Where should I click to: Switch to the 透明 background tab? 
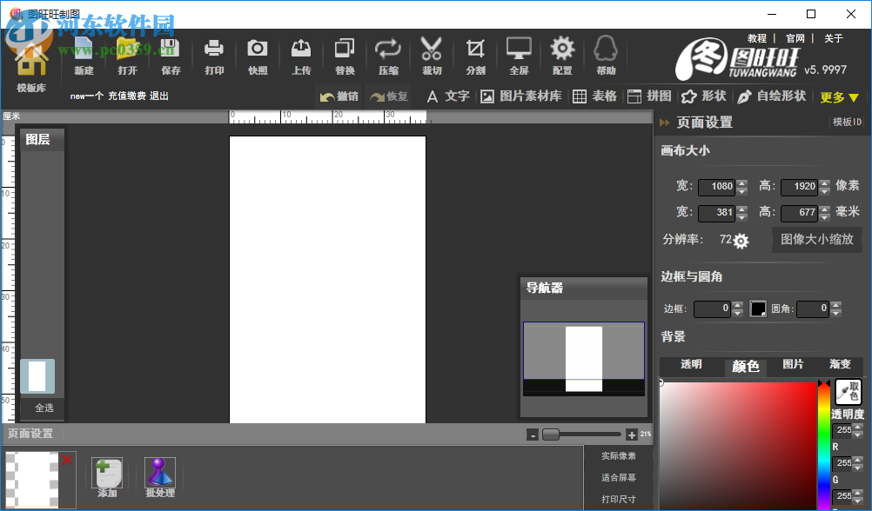pos(691,364)
